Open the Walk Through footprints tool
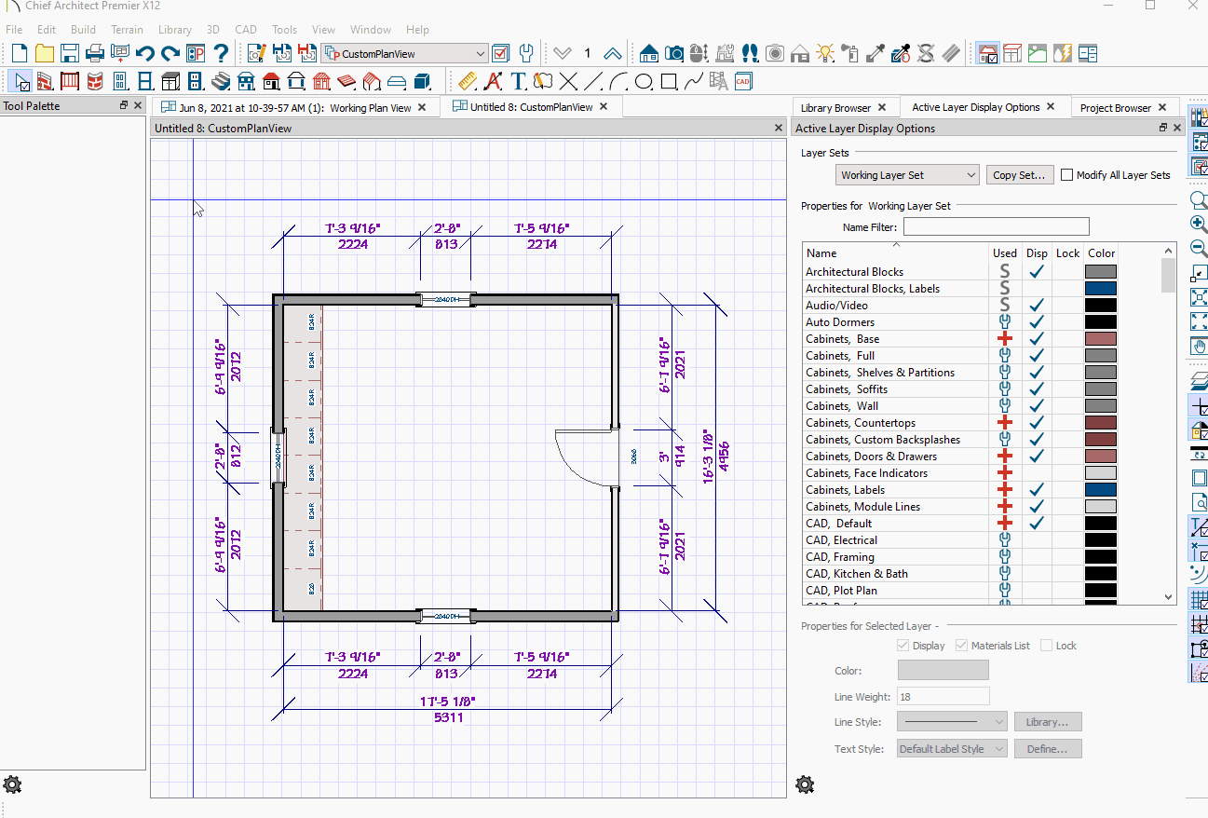 [750, 53]
